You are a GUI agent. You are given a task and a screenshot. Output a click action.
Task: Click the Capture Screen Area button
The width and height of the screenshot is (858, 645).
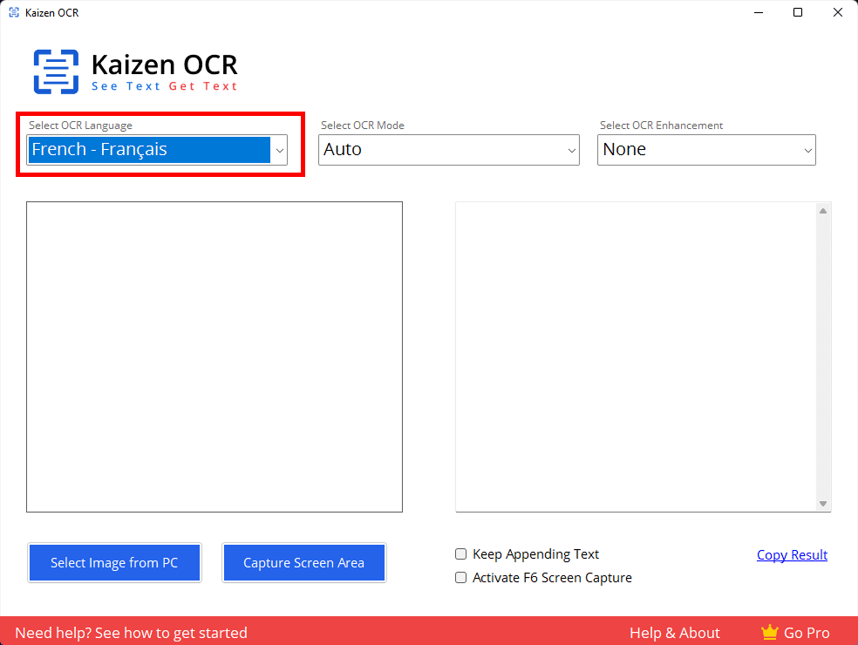coord(303,562)
